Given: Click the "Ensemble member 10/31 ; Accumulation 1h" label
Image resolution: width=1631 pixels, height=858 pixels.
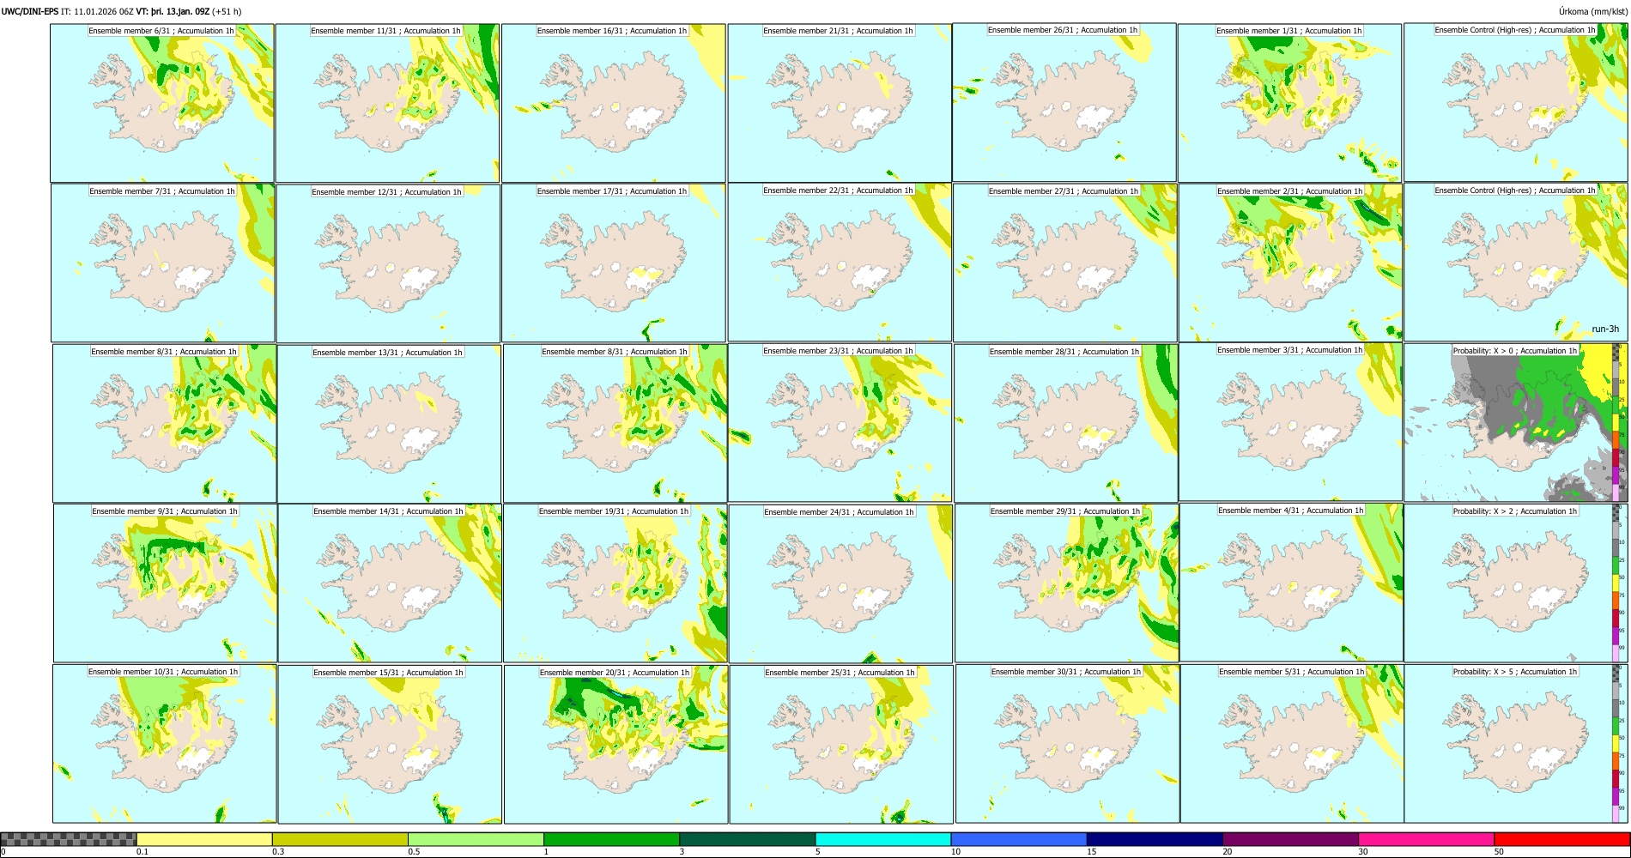Looking at the screenshot, I should 163,672.
